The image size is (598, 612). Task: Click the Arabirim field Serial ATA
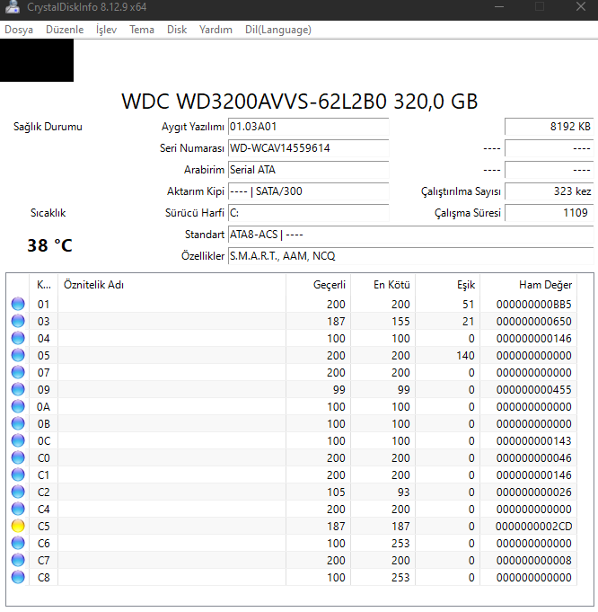coord(308,170)
